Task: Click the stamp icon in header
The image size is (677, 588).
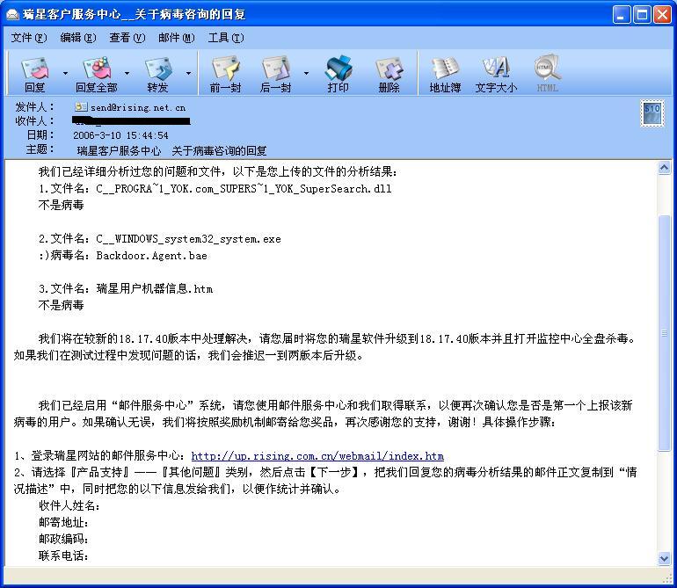Action: [x=652, y=113]
